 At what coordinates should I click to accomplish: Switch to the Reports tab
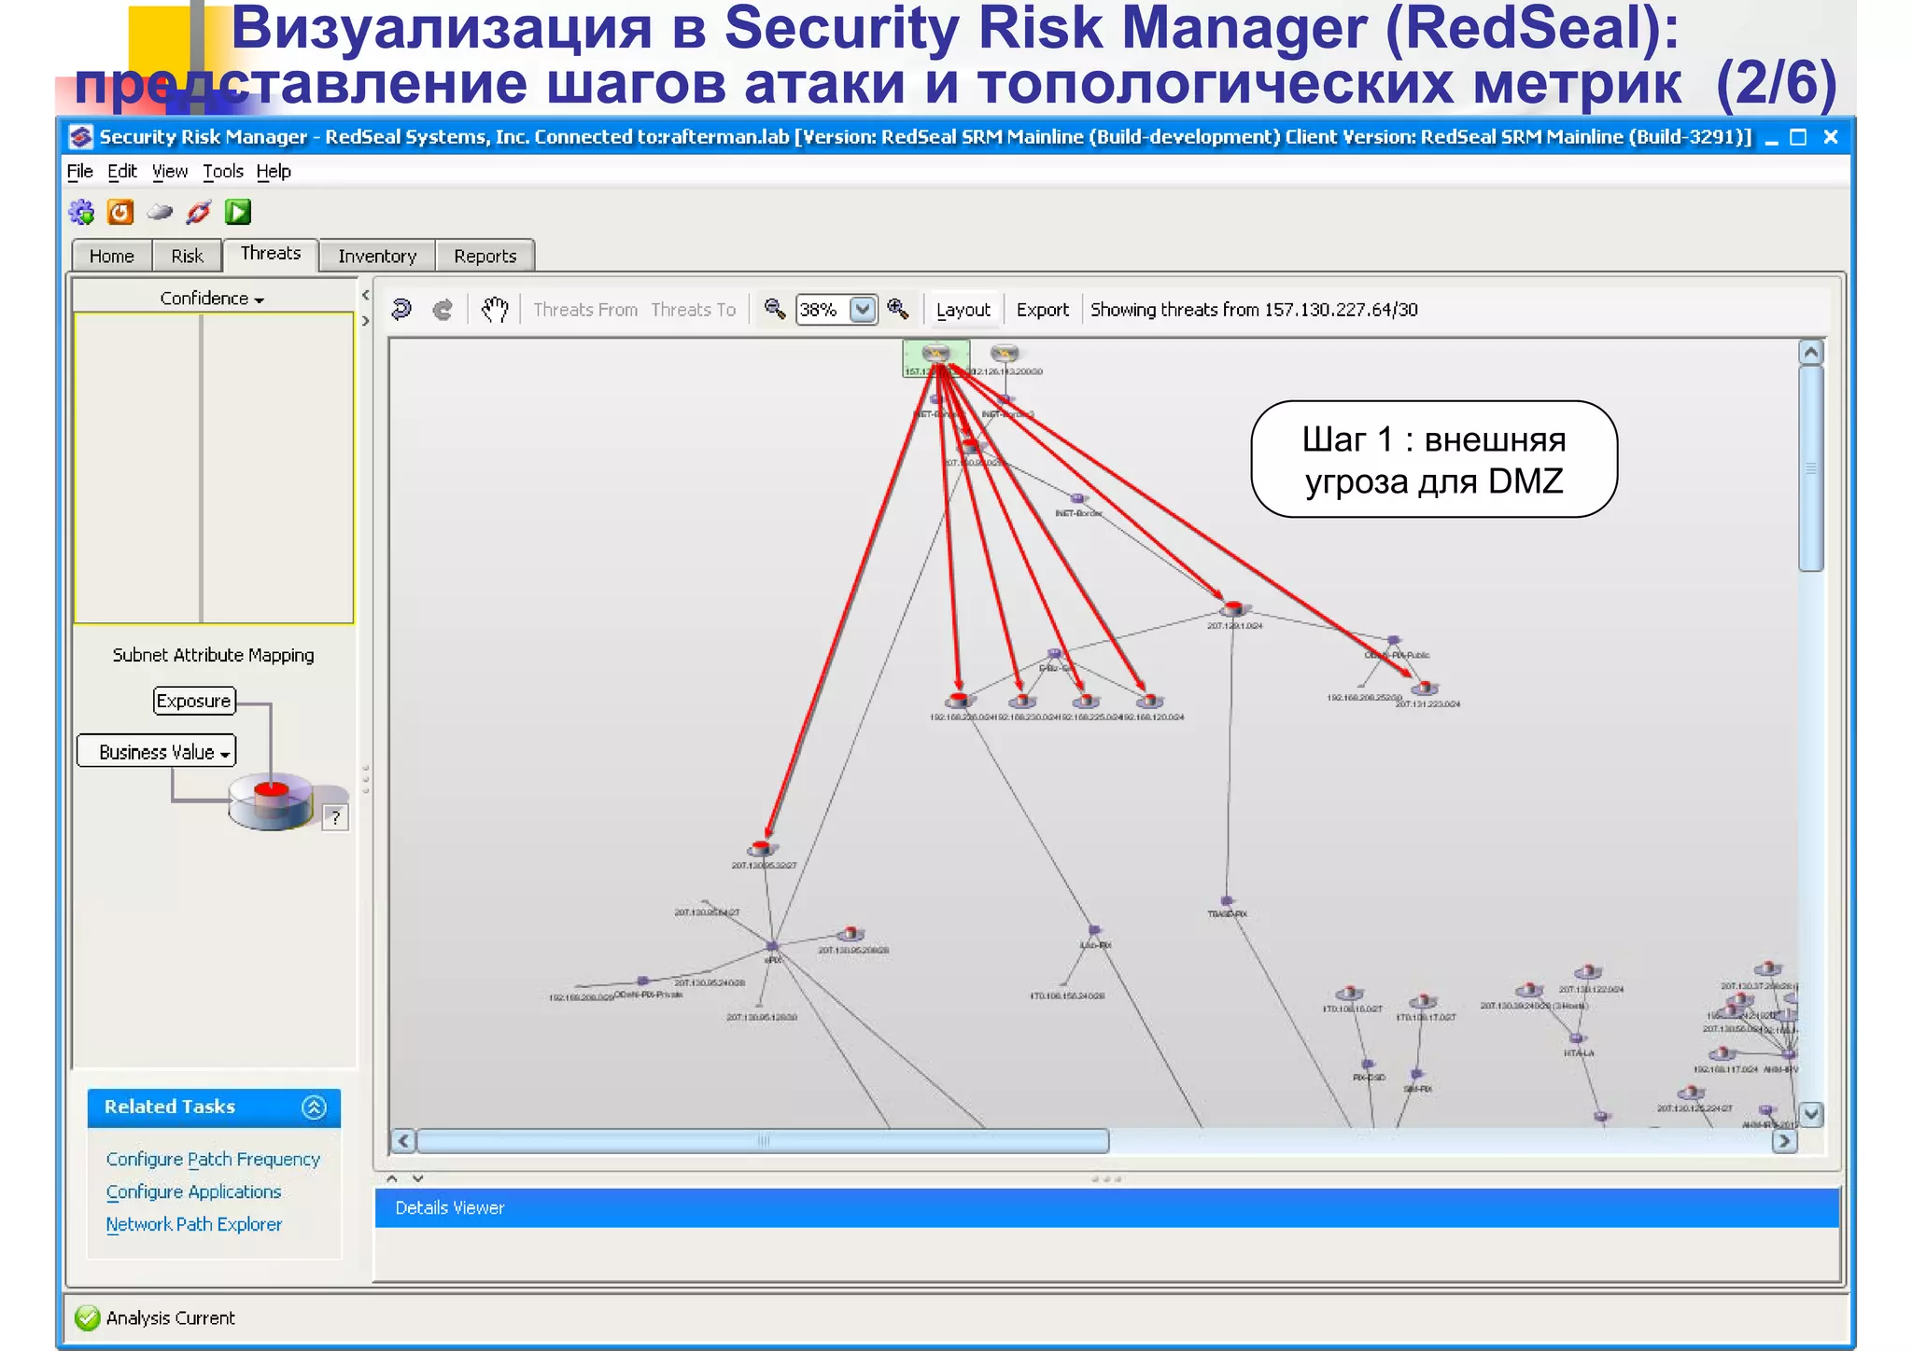[485, 257]
